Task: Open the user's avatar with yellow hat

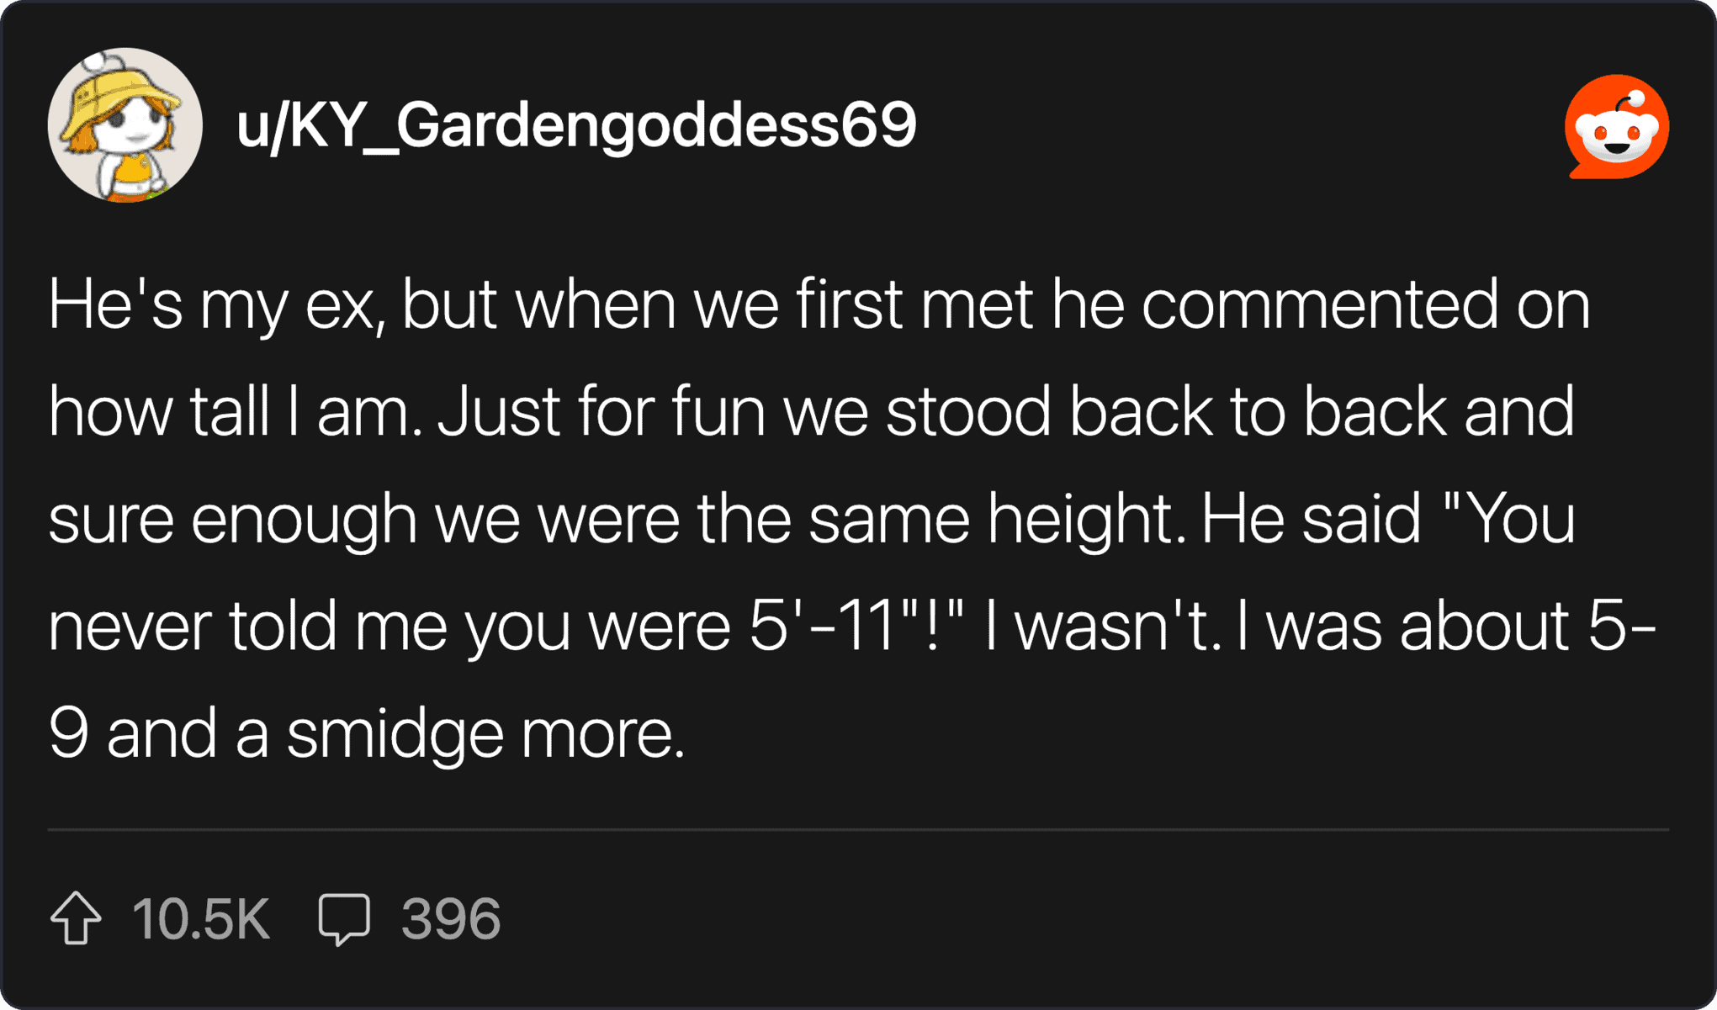Action: pyautogui.click(x=125, y=124)
